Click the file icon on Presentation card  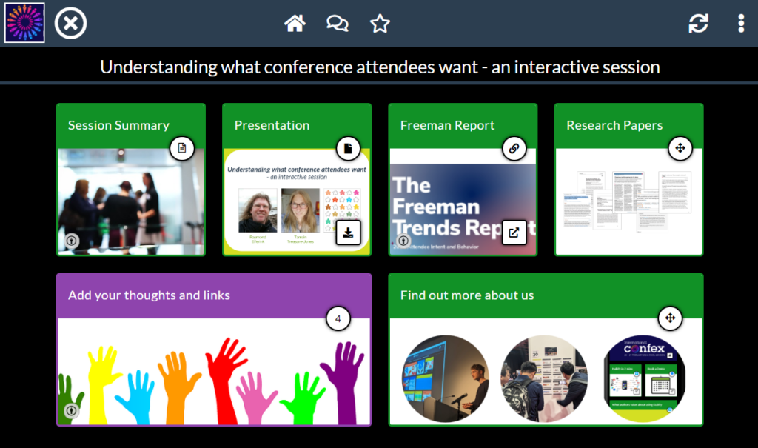pos(348,148)
